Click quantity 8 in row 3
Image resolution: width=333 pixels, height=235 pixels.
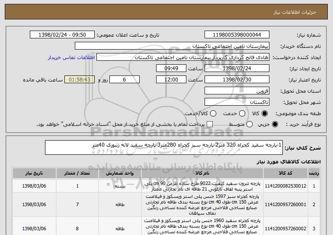(77, 229)
